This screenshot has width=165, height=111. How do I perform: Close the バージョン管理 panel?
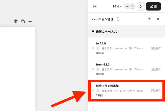click(158, 19)
